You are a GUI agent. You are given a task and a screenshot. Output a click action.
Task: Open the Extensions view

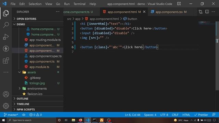tap(6, 60)
